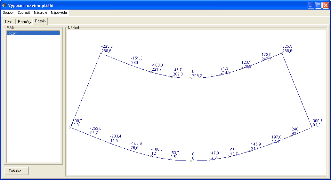This screenshot has height=180, width=331.
Task: Click coordinate label -203,4 44,5
Action: point(116,138)
